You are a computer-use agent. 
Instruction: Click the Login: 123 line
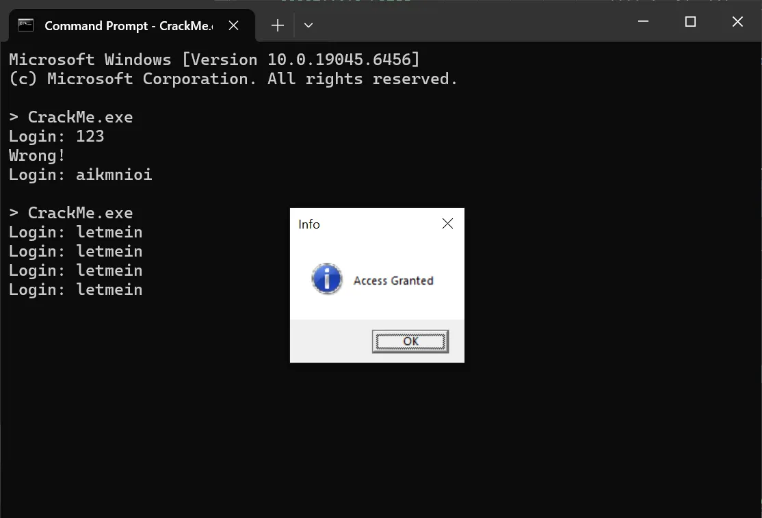pyautogui.click(x=56, y=136)
